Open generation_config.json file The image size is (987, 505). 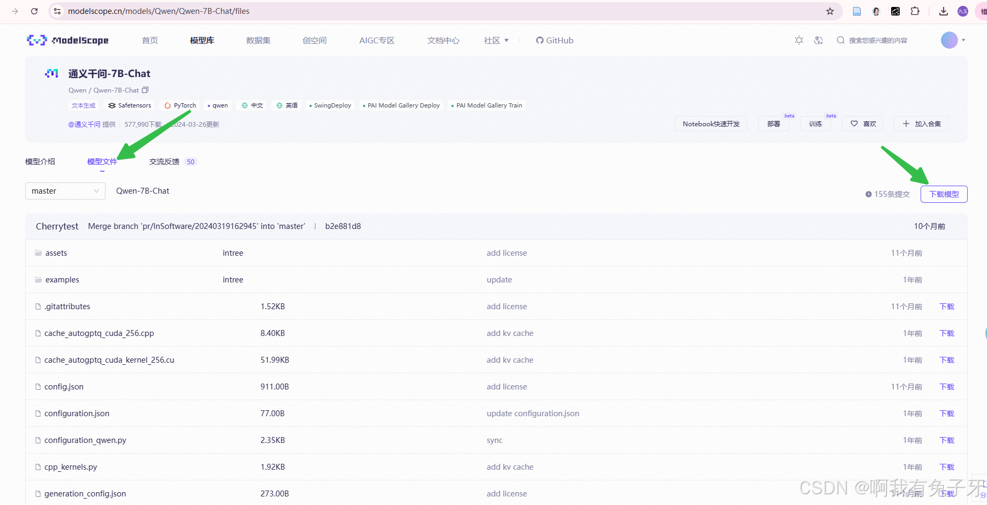tap(85, 494)
